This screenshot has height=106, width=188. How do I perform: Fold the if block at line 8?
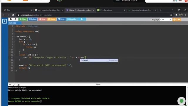coord(14,44)
